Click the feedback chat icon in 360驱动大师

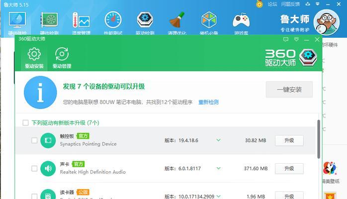pyautogui.click(x=286, y=39)
